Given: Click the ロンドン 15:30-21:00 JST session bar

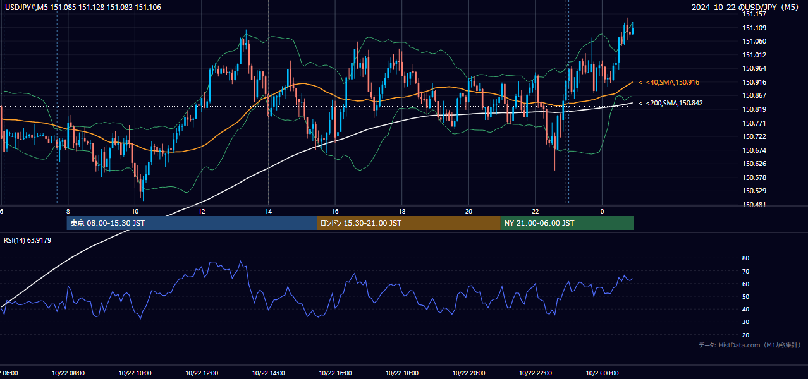Looking at the screenshot, I should [x=408, y=223].
